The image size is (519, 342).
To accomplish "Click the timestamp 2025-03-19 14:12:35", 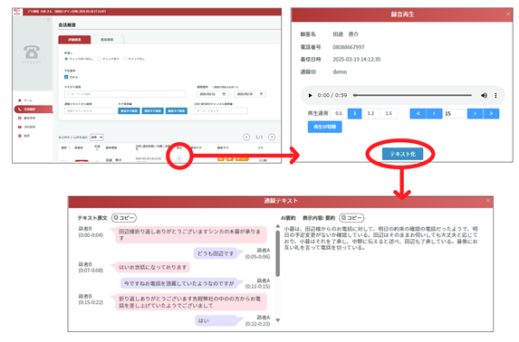I will [x=357, y=59].
